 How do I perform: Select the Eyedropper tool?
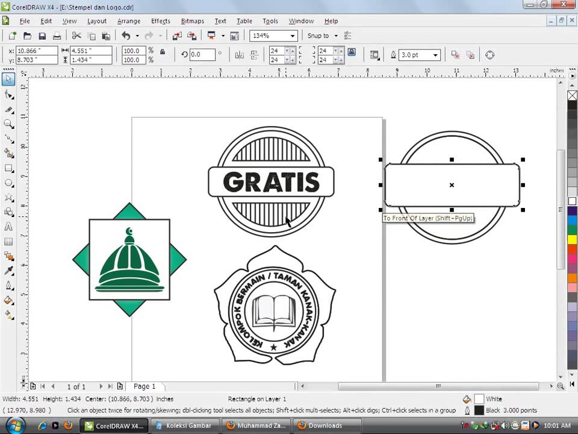(8, 271)
